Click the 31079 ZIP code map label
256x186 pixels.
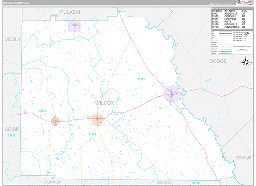(93, 134)
